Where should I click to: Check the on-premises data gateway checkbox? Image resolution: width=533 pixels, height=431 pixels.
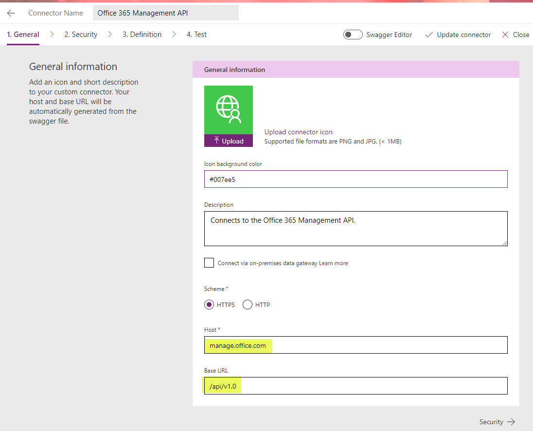[209, 262]
